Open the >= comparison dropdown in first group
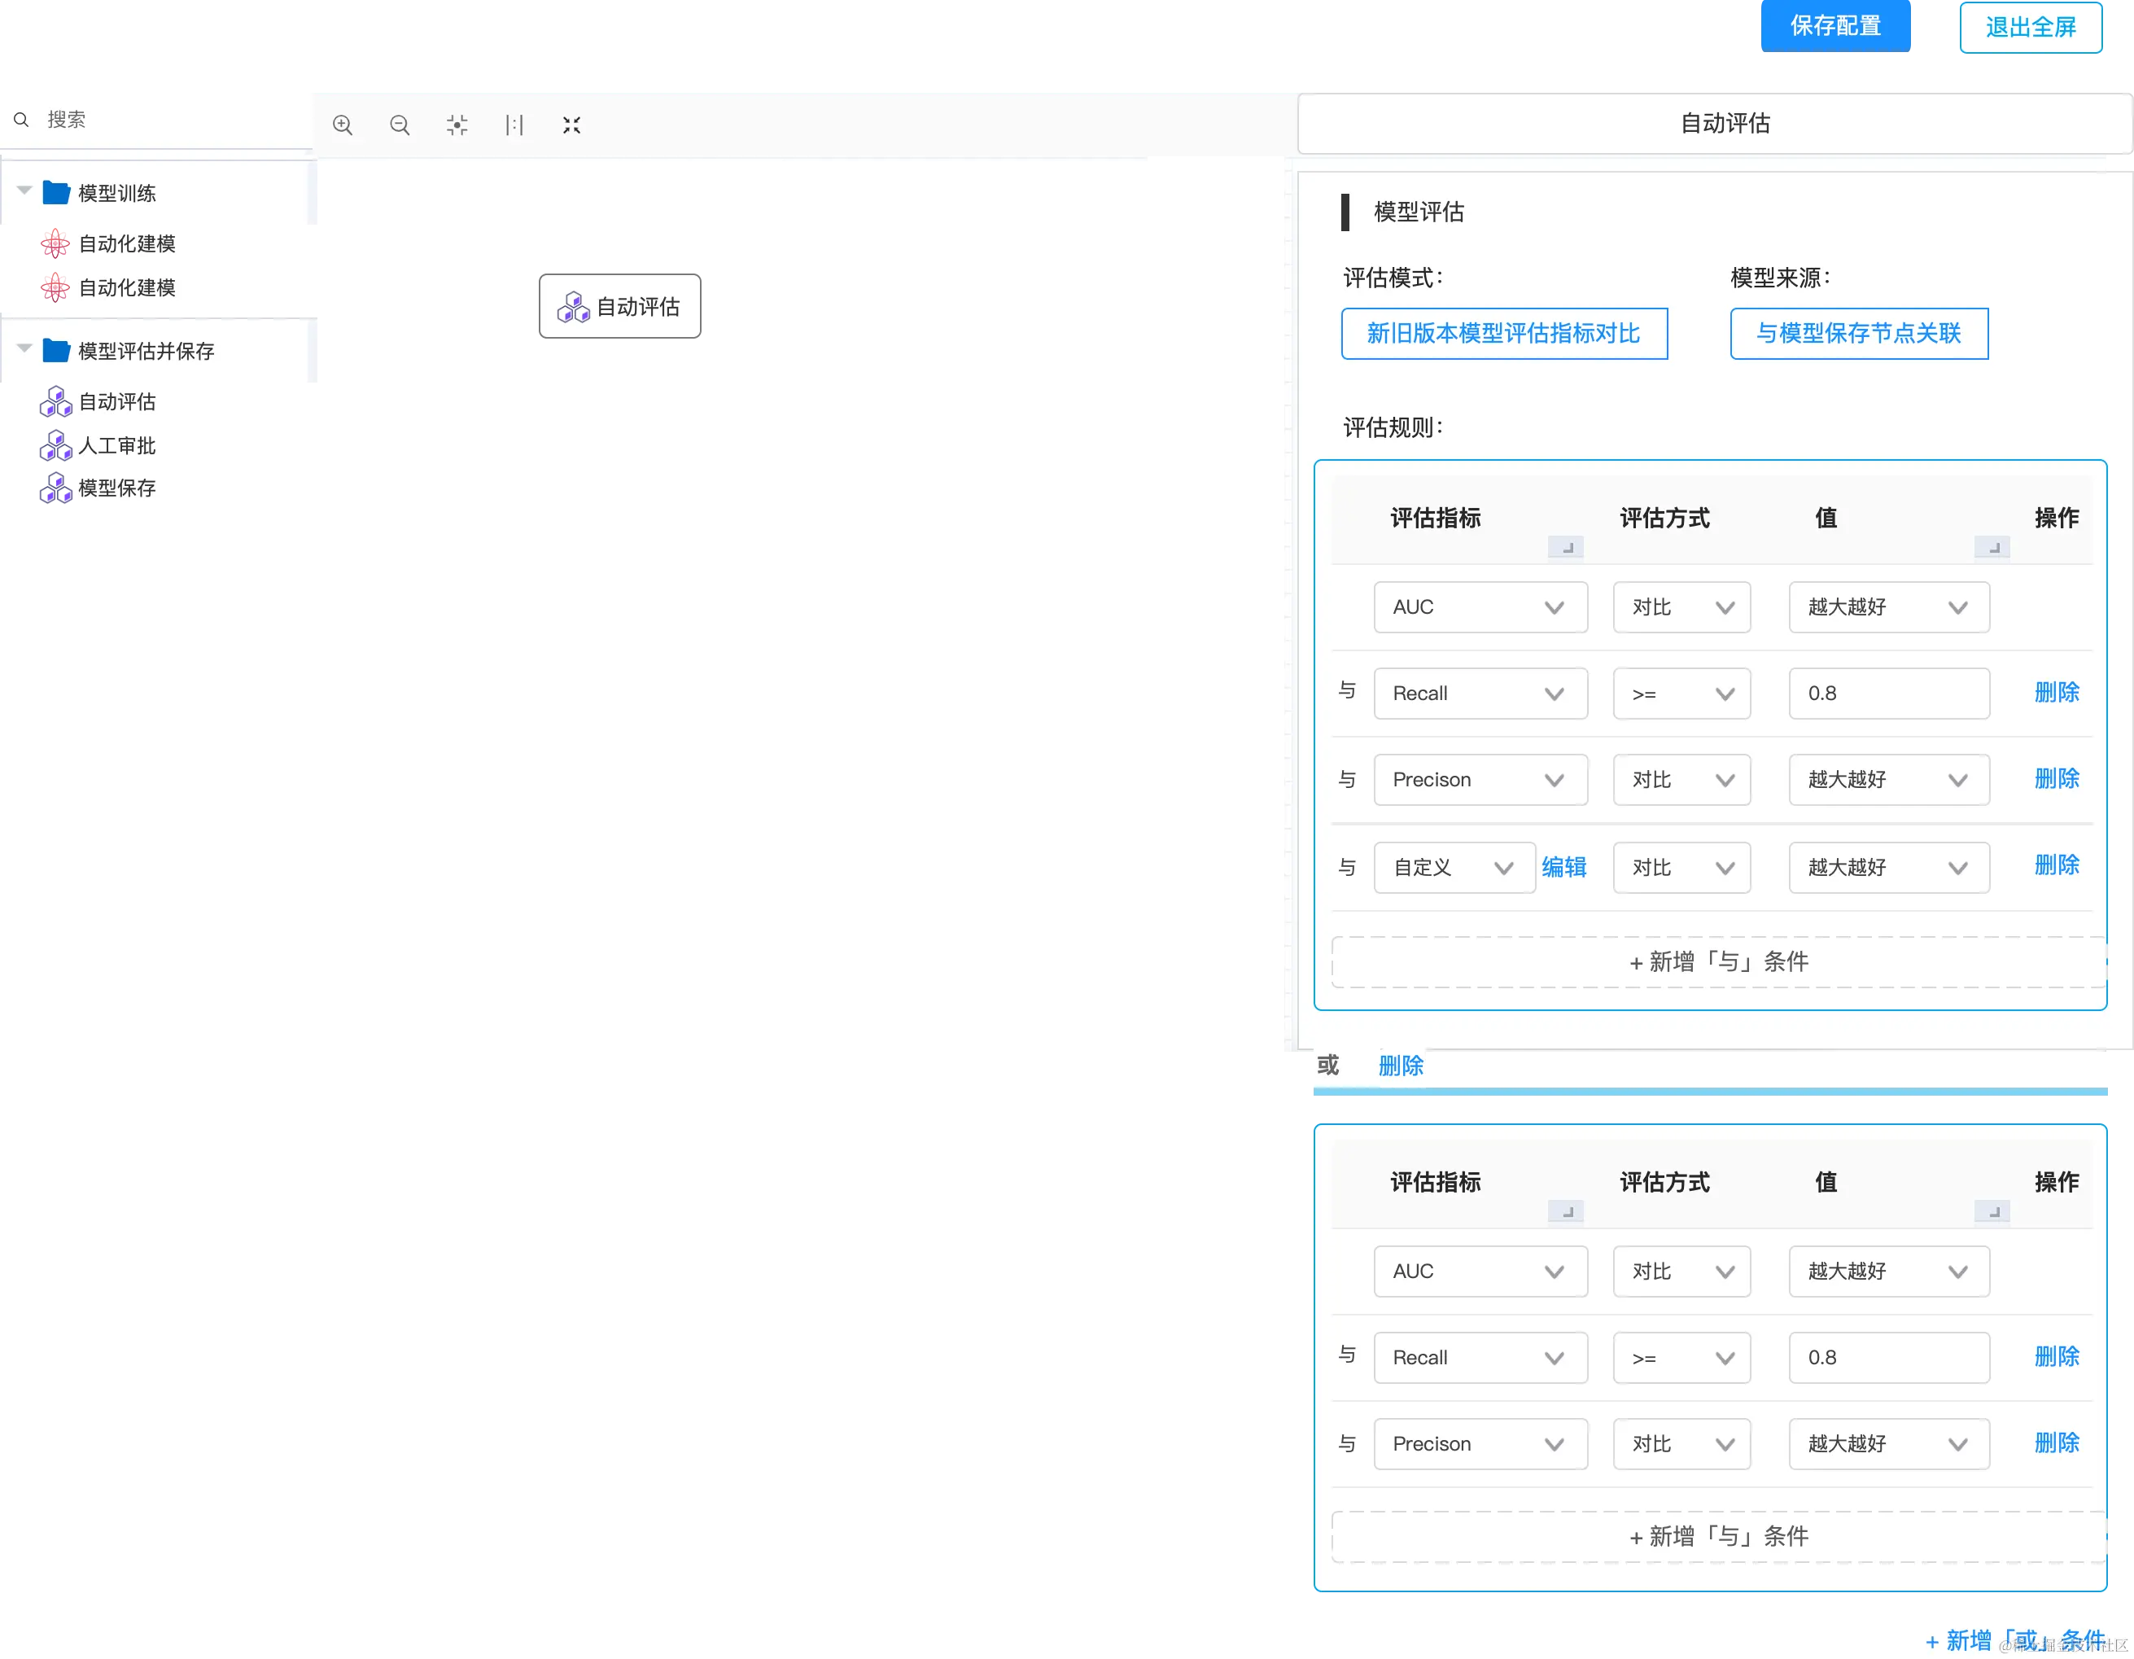 [x=1681, y=694]
